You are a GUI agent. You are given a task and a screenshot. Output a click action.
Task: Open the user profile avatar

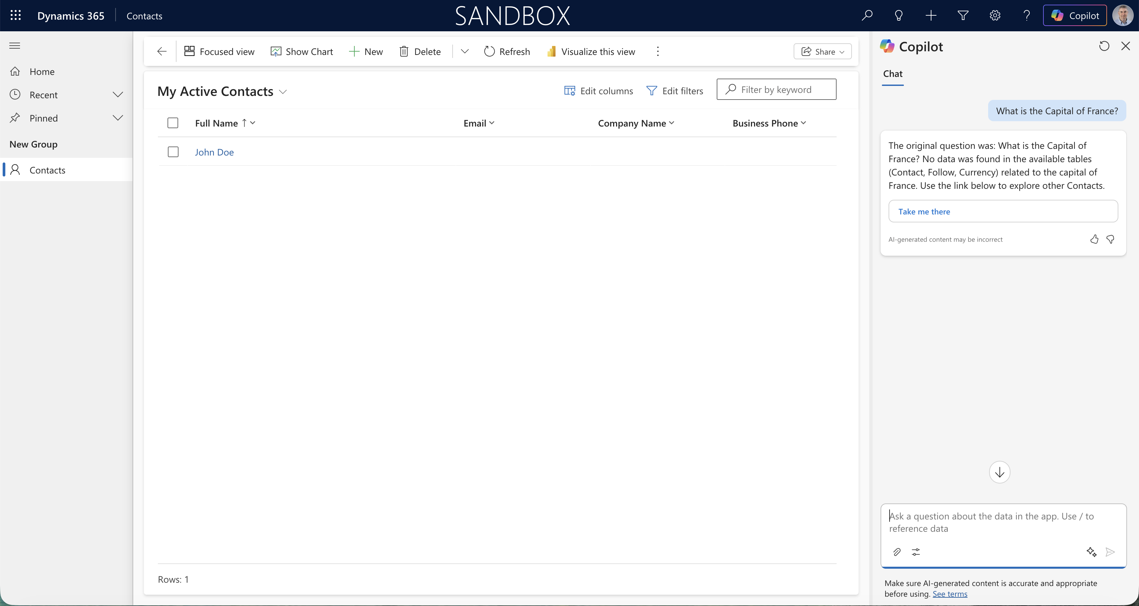coord(1123,15)
